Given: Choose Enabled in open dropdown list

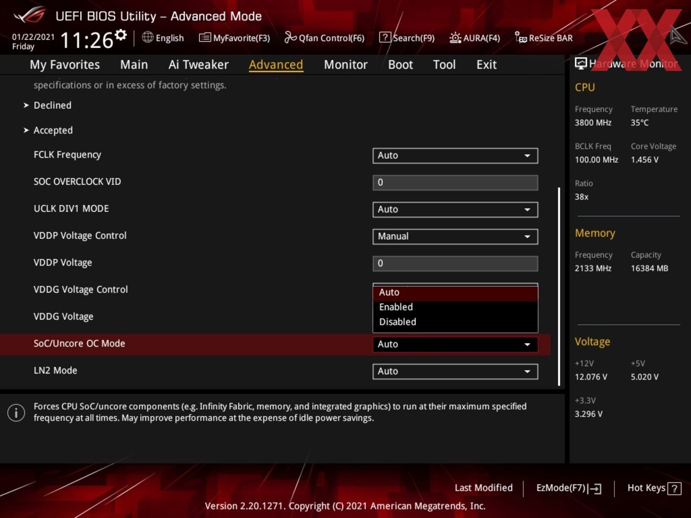Looking at the screenshot, I should [x=455, y=307].
